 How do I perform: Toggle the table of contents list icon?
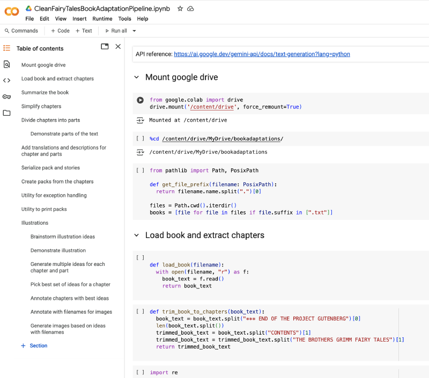(x=7, y=48)
